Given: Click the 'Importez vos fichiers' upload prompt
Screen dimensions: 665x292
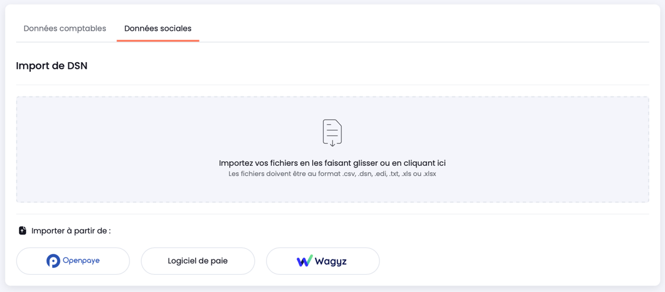Looking at the screenshot, I should pyautogui.click(x=332, y=163).
